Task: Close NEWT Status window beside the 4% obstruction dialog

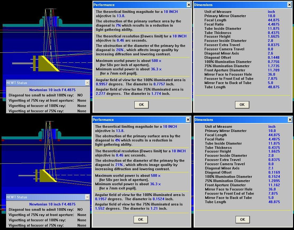Action: pos(87,197)
